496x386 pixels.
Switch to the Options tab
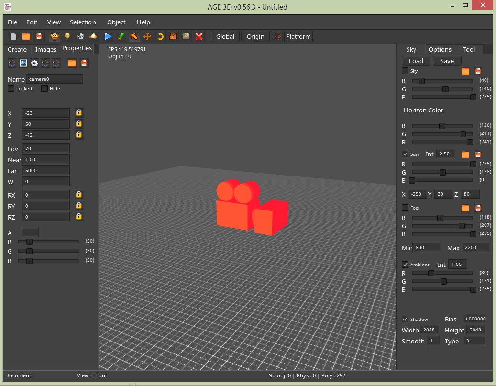pyautogui.click(x=440, y=49)
